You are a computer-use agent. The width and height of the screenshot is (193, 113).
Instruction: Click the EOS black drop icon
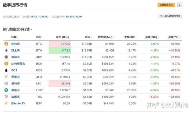[6, 70]
